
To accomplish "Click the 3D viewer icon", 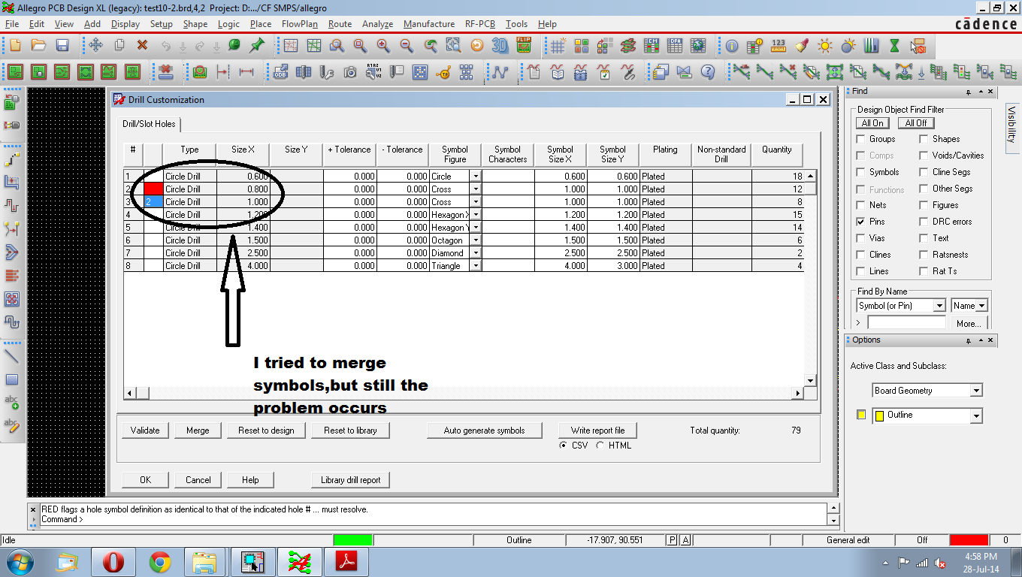I will [500, 46].
